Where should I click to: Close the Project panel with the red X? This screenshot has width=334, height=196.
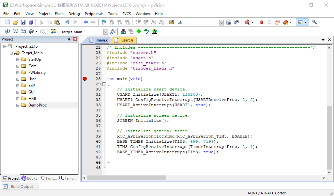75,39
